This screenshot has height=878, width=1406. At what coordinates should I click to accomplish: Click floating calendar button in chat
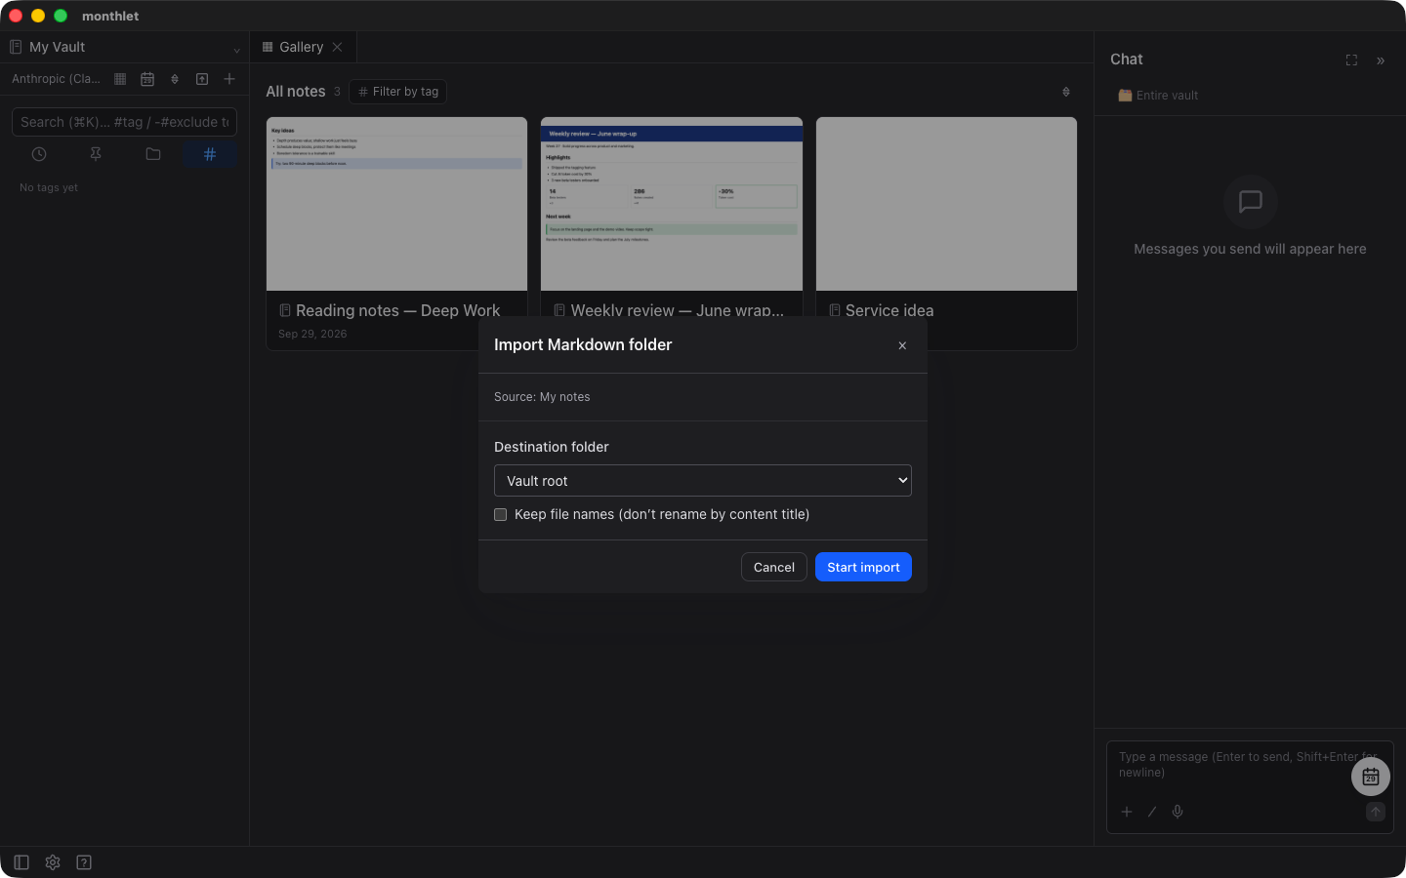pyautogui.click(x=1371, y=777)
